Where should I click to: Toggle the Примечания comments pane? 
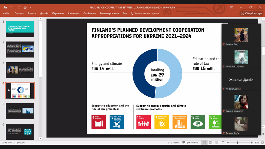click(x=190, y=142)
